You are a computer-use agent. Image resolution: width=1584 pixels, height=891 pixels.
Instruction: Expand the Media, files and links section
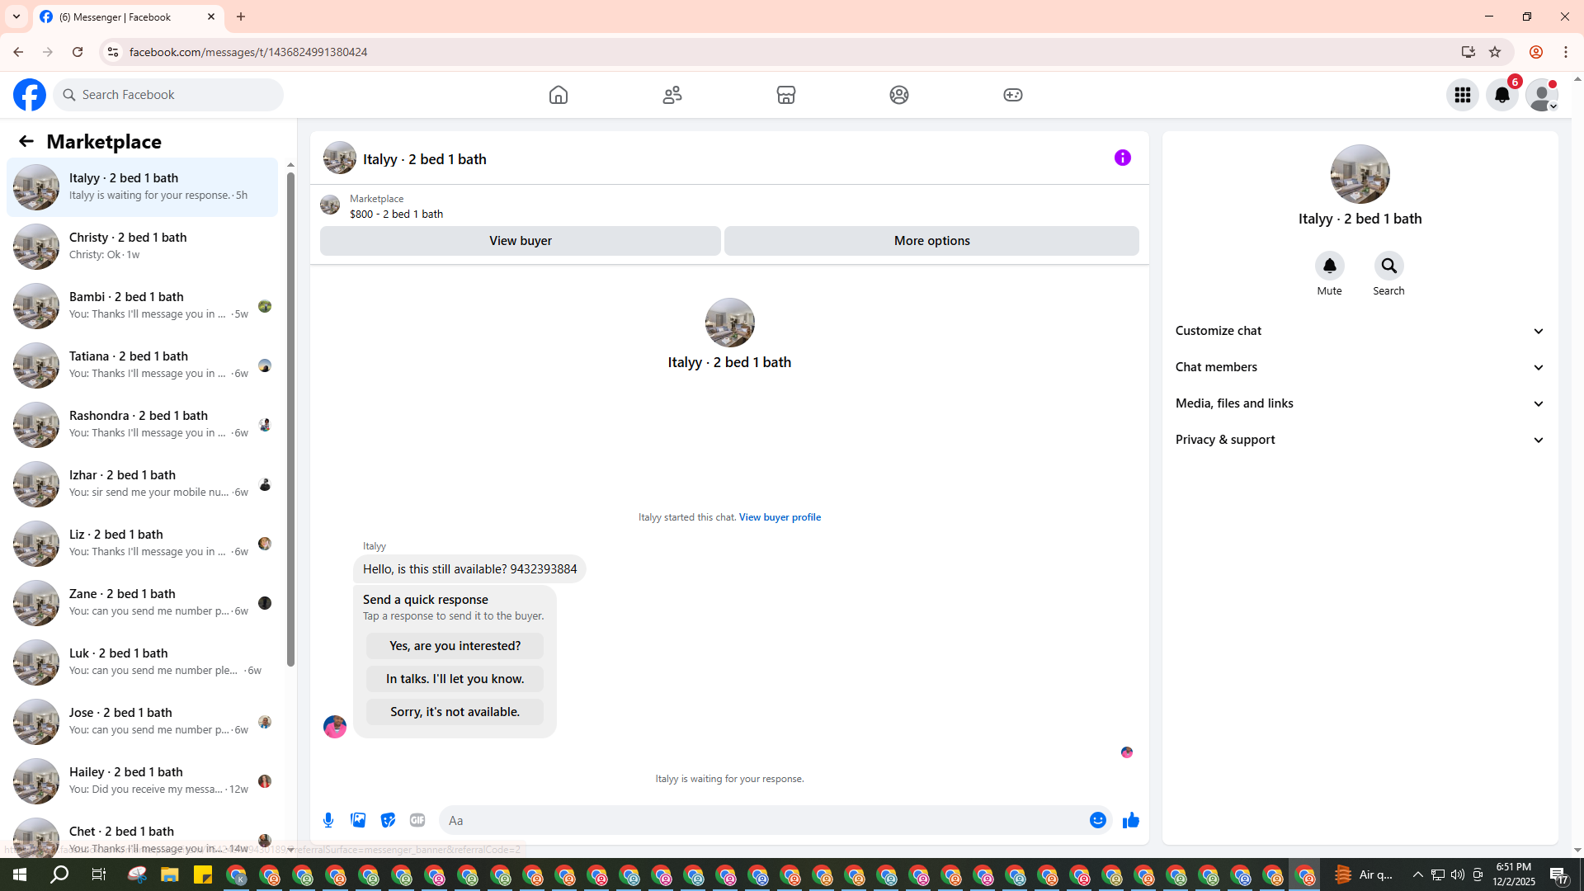[1360, 403]
